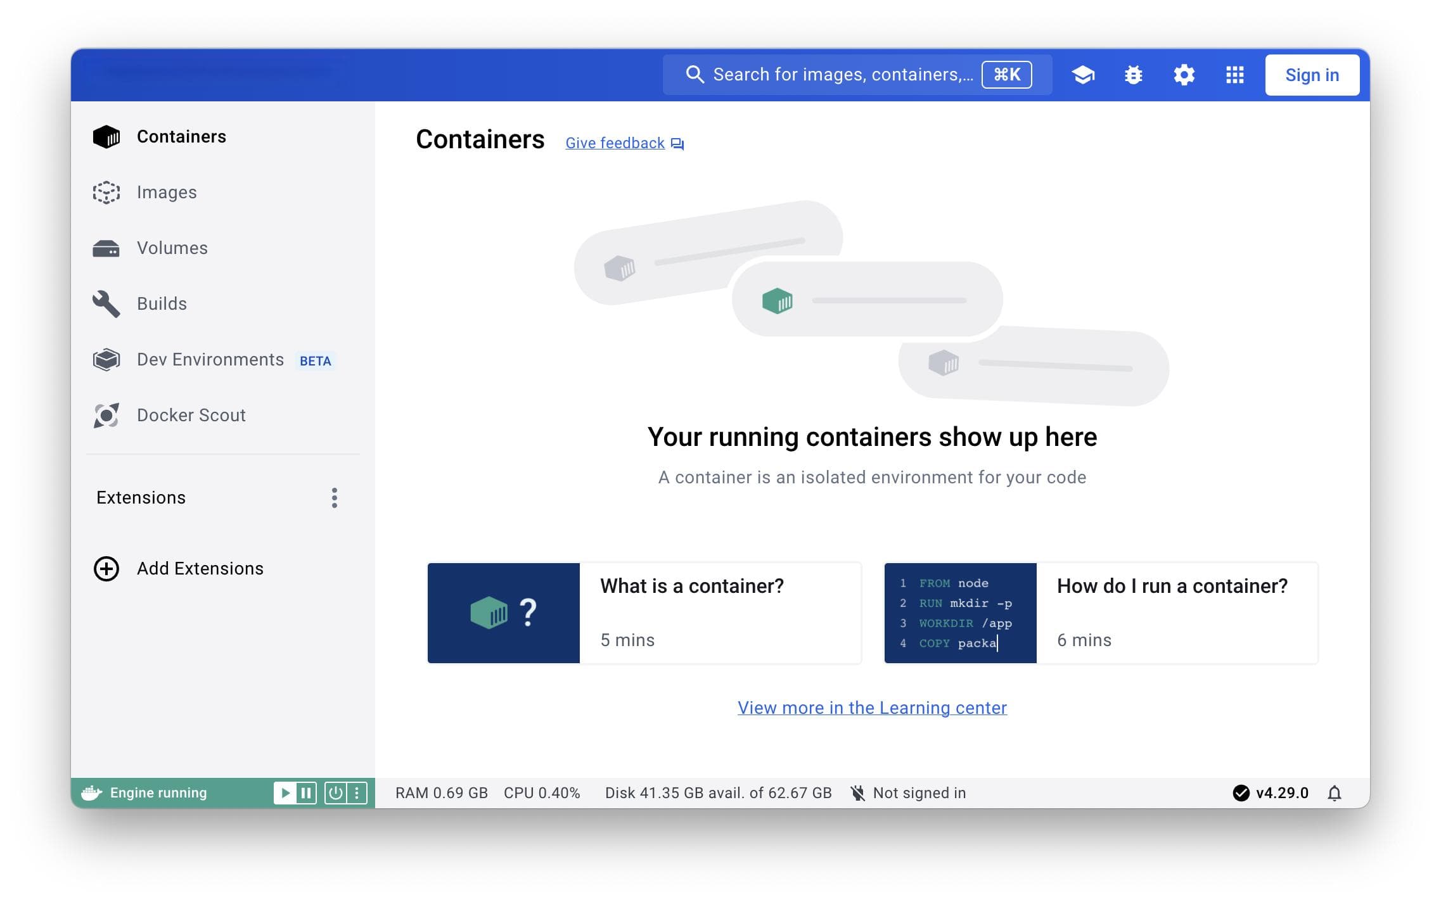Open View more in the Learning center

point(872,708)
